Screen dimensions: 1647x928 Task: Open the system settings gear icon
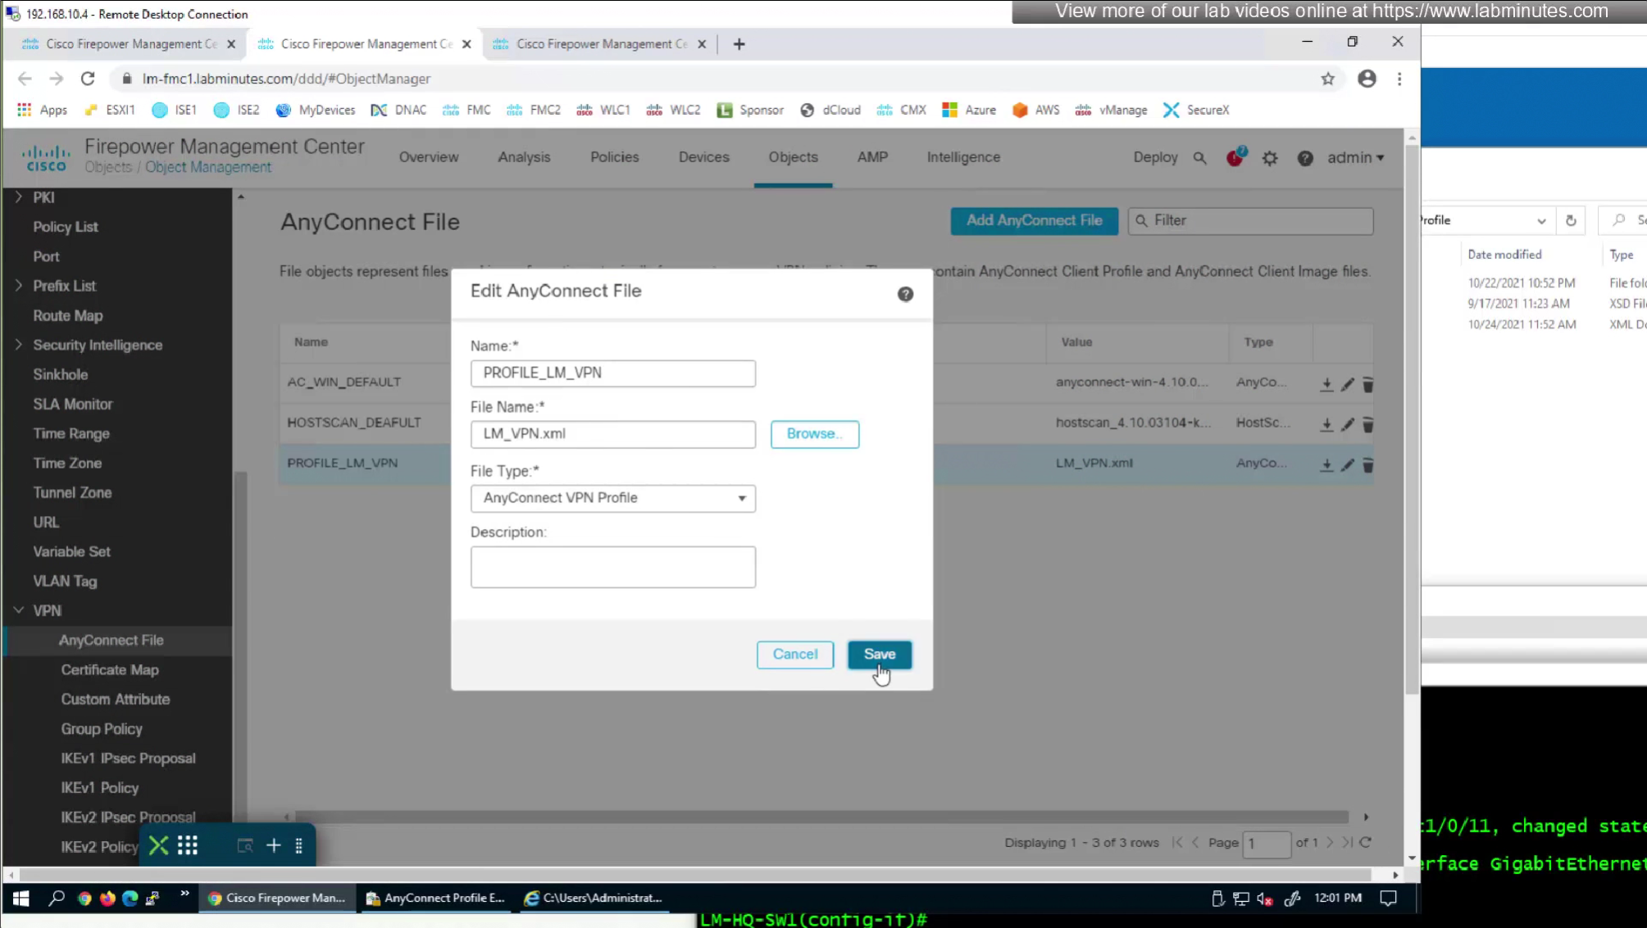1270,158
